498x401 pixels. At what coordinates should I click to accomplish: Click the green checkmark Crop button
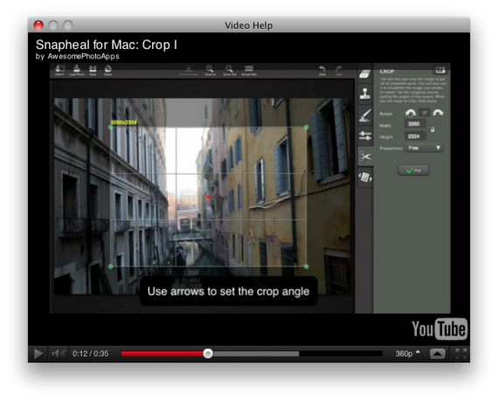click(413, 170)
